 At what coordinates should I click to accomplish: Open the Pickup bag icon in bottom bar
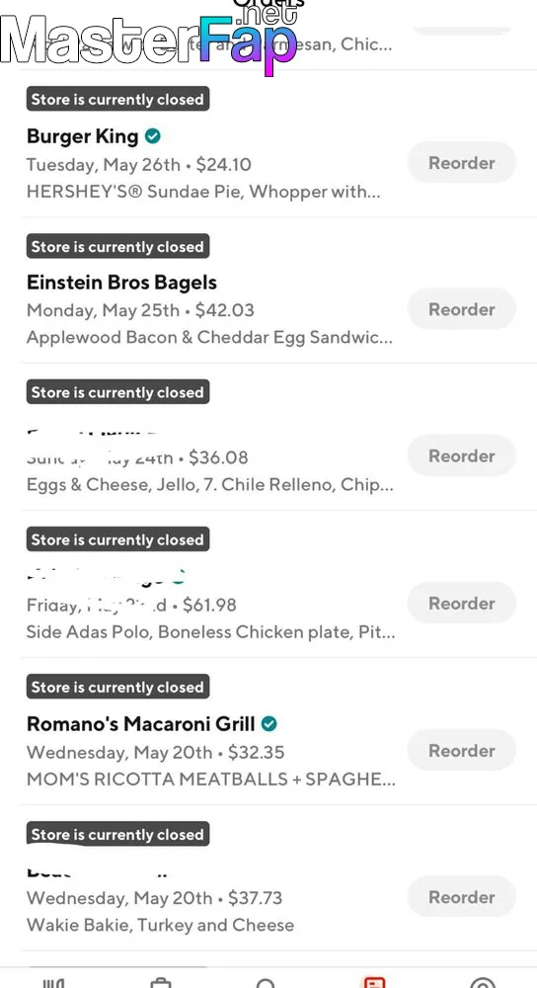pyautogui.click(x=161, y=983)
